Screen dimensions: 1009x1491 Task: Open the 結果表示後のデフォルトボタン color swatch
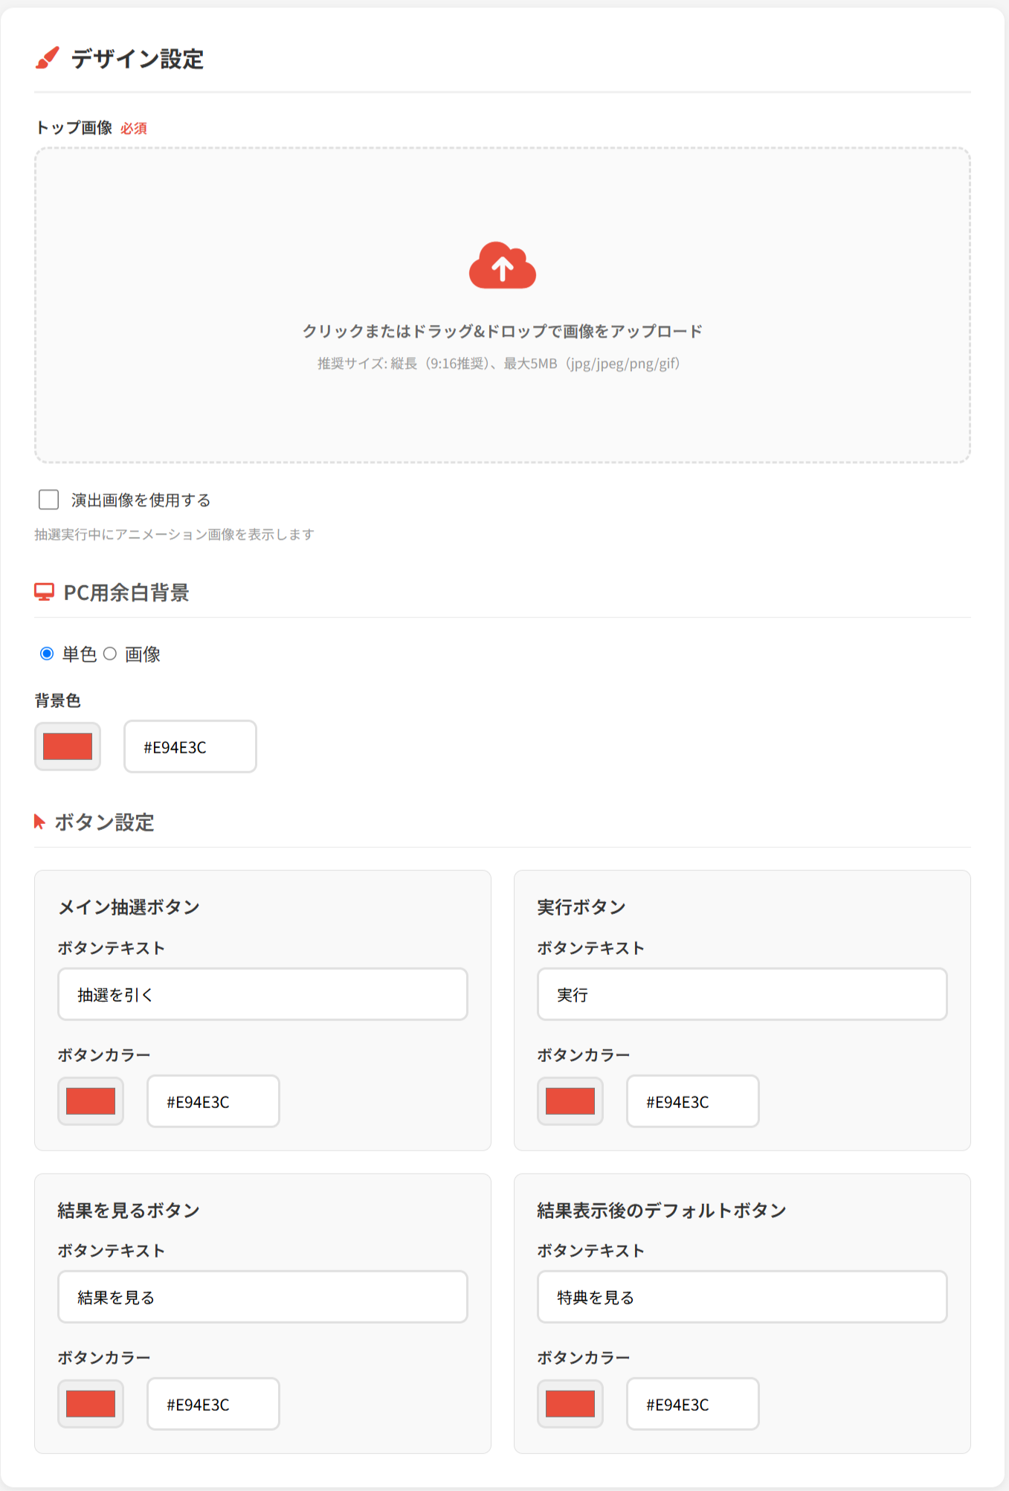point(570,1404)
